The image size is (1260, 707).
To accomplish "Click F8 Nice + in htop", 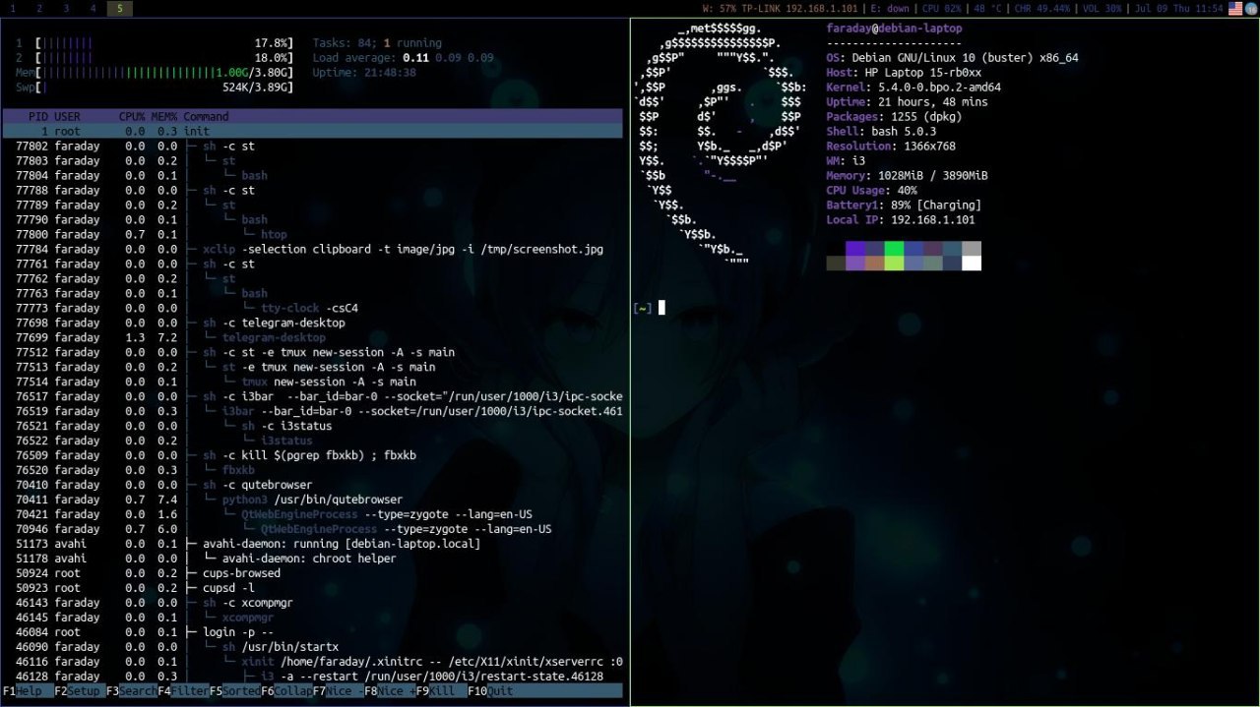I will pos(390,691).
